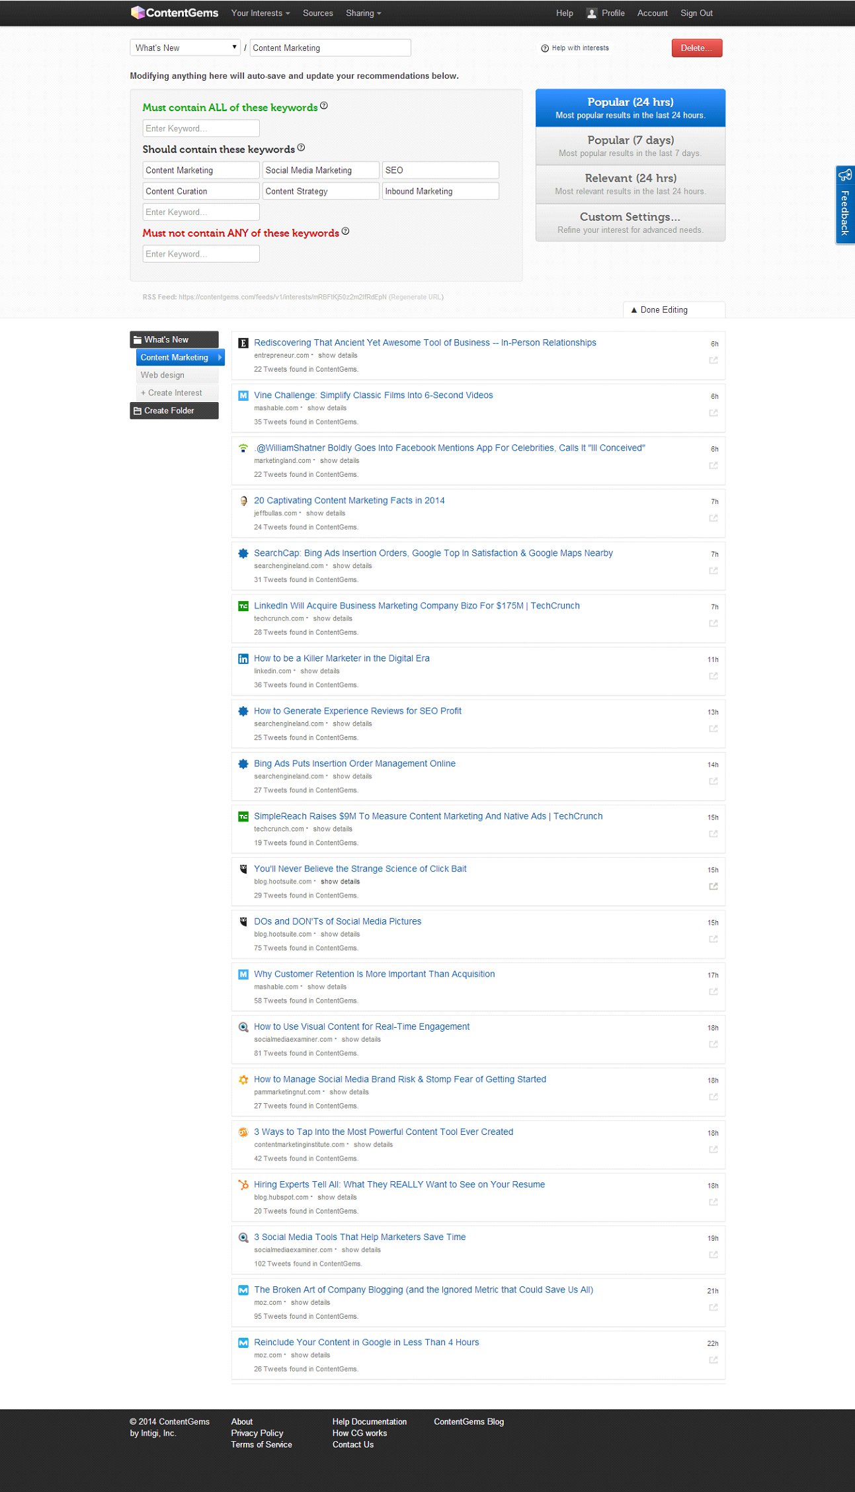Screen dimensions: 855x1492
Task: Share the Strange Science of Click Bait article
Action: (x=713, y=886)
